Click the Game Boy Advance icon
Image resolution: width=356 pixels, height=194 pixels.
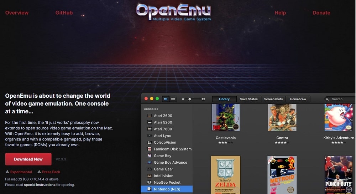[x=150, y=162]
